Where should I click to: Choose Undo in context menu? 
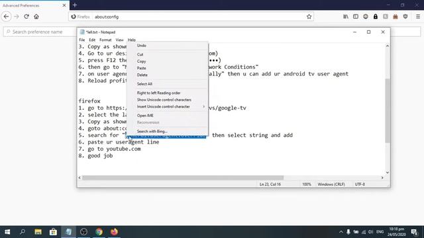pyautogui.click(x=168, y=46)
